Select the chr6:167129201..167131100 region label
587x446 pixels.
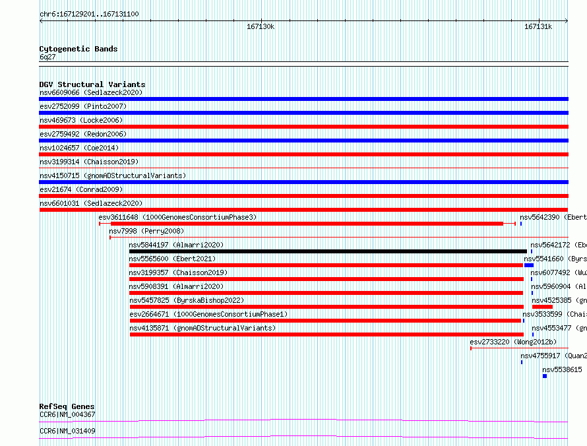[89, 15]
